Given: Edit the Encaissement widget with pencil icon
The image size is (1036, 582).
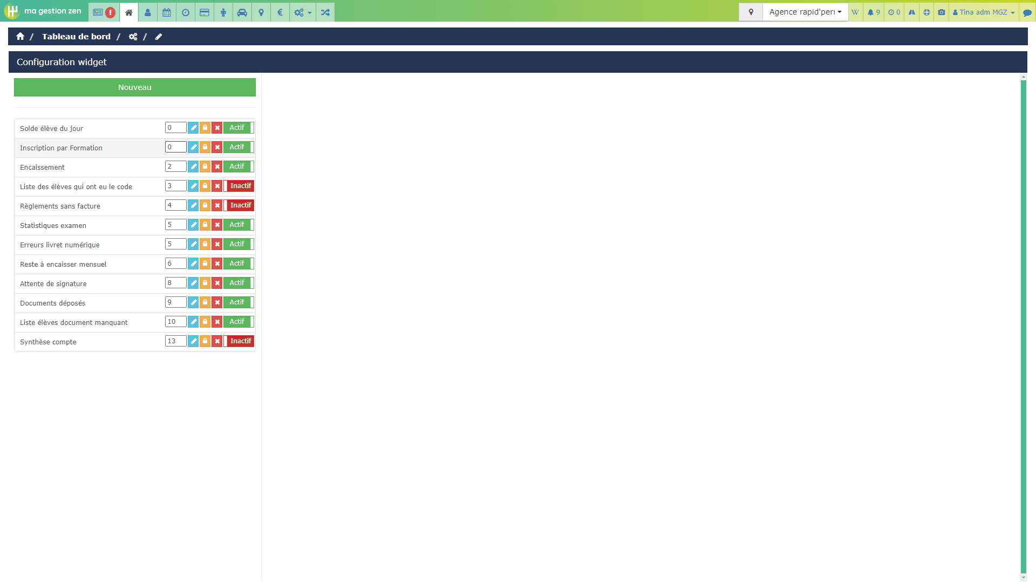Looking at the screenshot, I should pos(193,167).
